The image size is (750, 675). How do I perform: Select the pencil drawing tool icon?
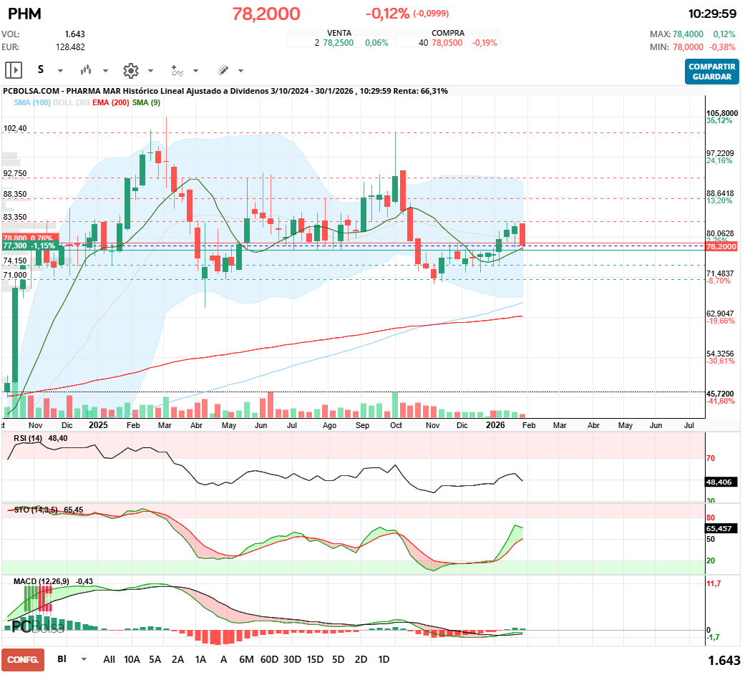[223, 70]
